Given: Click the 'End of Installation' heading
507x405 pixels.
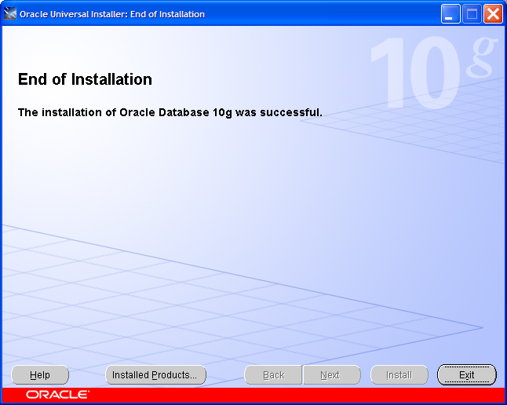Looking at the screenshot, I should [85, 79].
